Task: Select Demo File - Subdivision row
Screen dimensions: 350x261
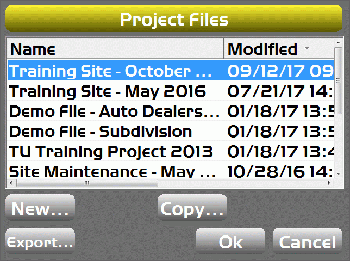Action: tap(170, 131)
